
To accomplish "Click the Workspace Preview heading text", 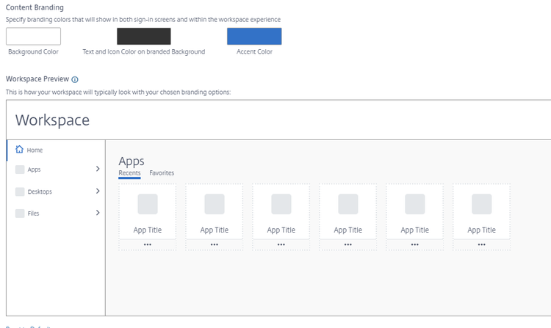I will 37,79.
